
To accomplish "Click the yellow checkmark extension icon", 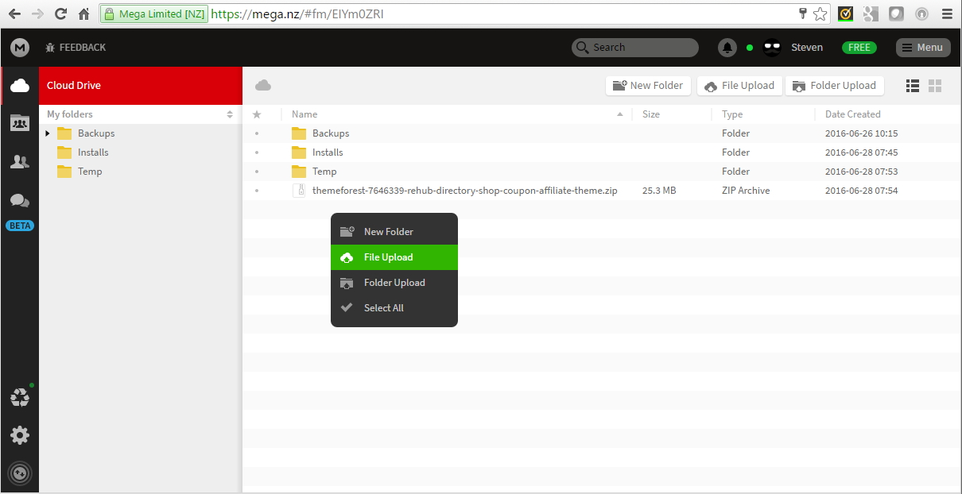I will tap(845, 14).
